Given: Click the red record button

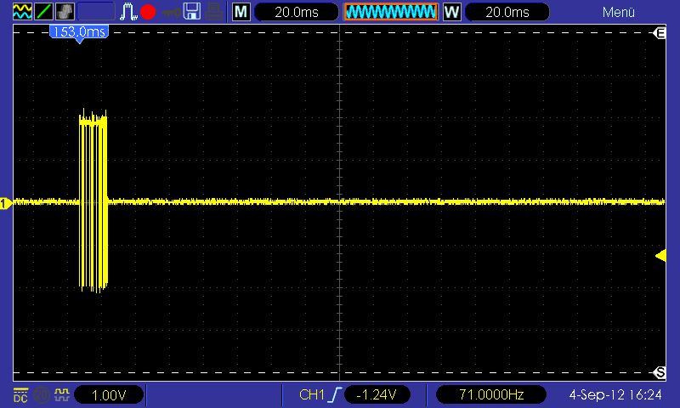Looking at the screenshot, I should tap(148, 12).
